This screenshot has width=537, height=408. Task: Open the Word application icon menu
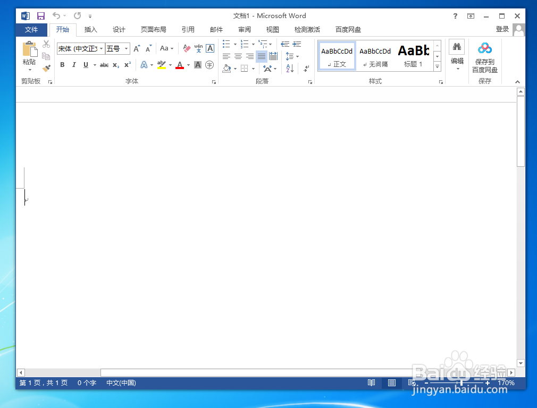pos(26,16)
